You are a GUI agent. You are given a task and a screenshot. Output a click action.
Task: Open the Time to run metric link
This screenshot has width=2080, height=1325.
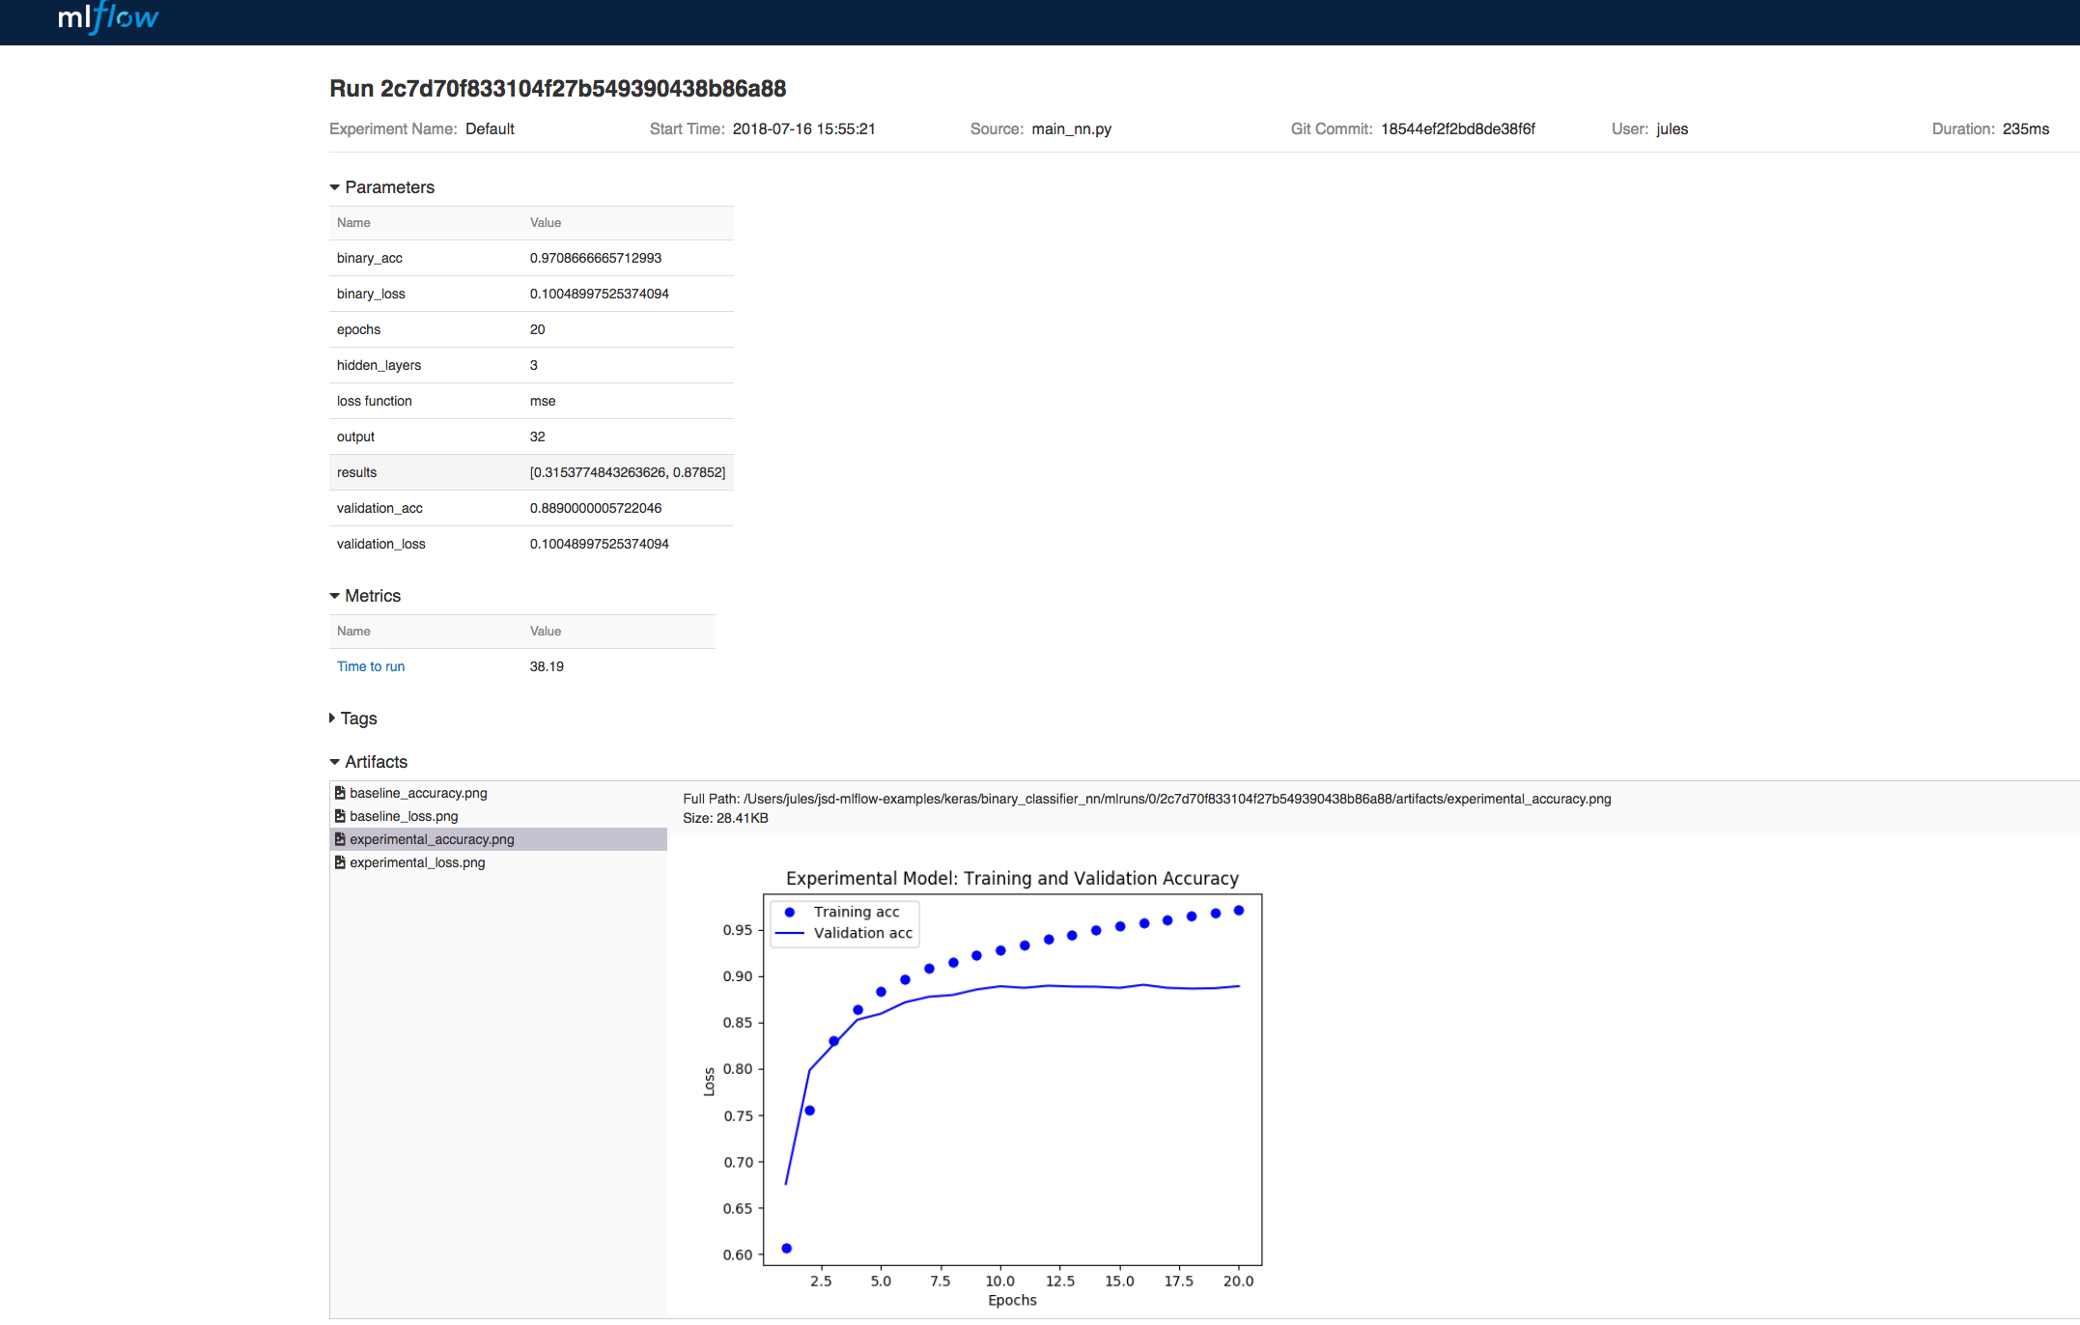(371, 666)
